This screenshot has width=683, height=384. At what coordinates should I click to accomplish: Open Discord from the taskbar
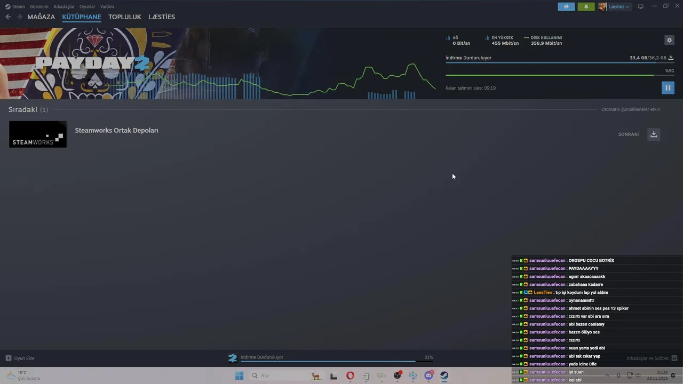coord(428,375)
